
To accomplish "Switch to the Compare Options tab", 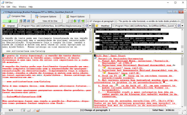I will 46,17.
